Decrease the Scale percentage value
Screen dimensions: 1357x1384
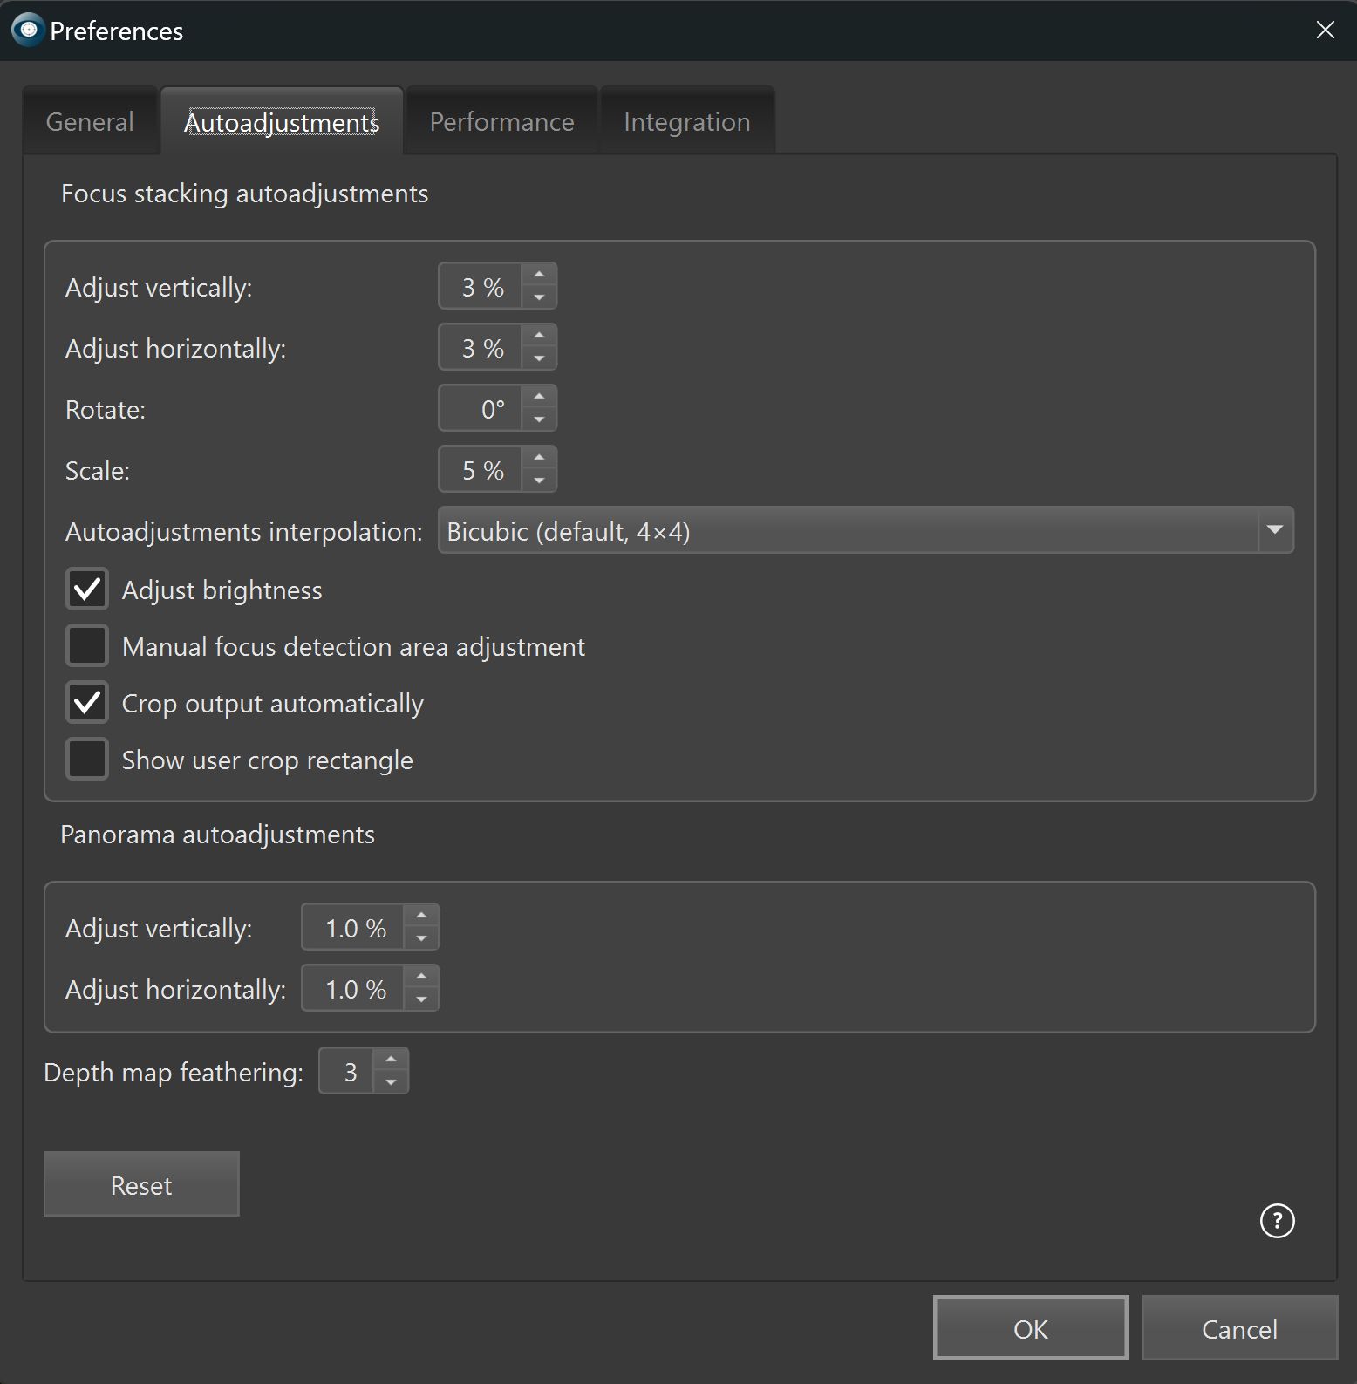click(539, 481)
